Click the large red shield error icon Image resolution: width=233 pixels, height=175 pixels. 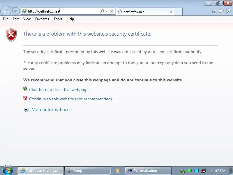pyautogui.click(x=11, y=35)
